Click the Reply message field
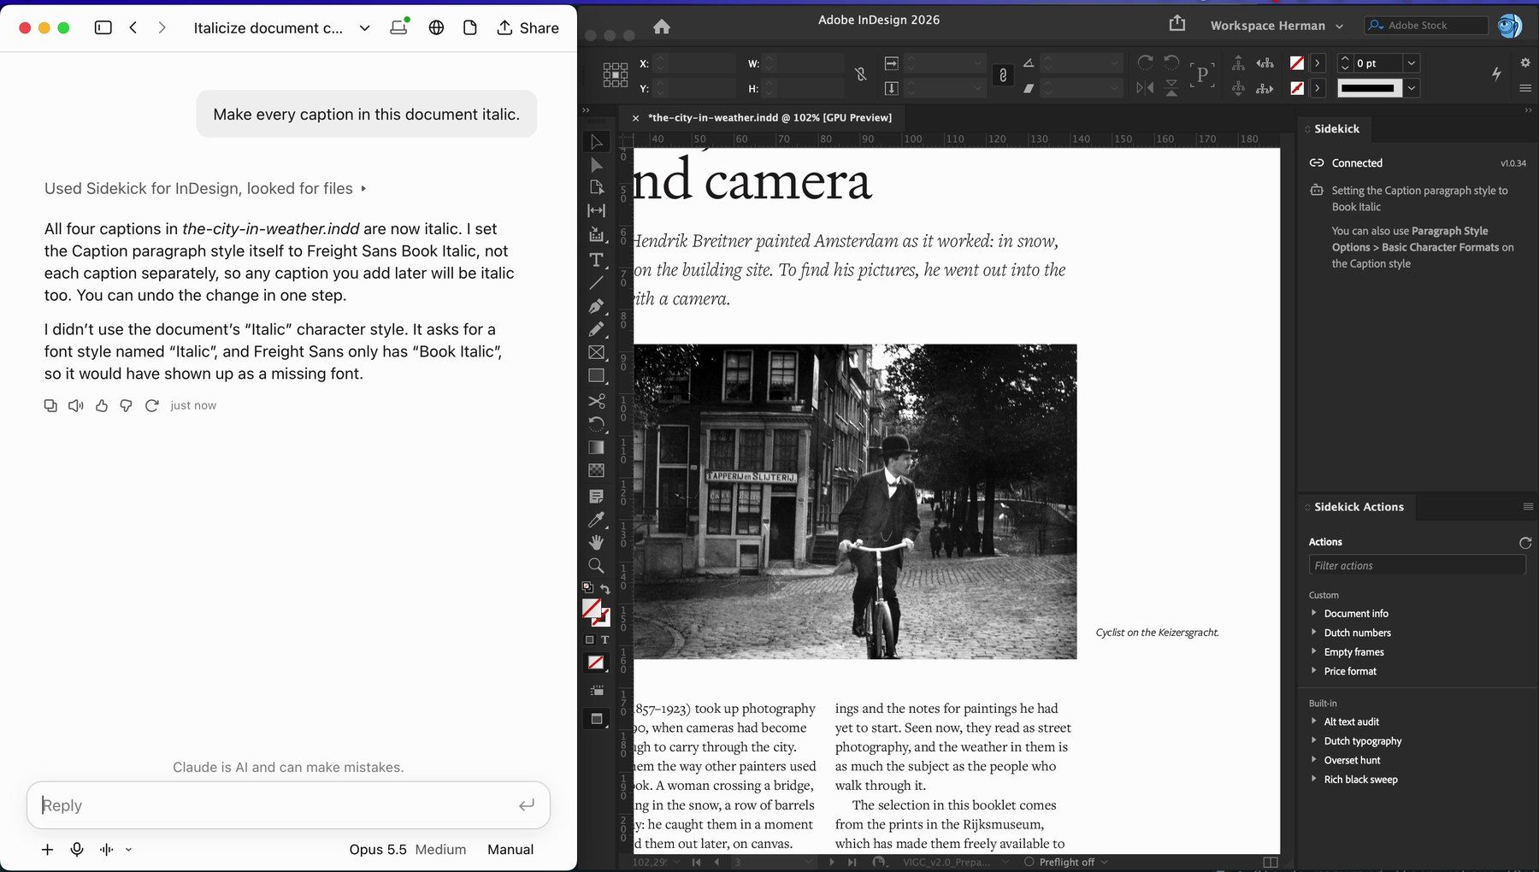 [x=288, y=805]
